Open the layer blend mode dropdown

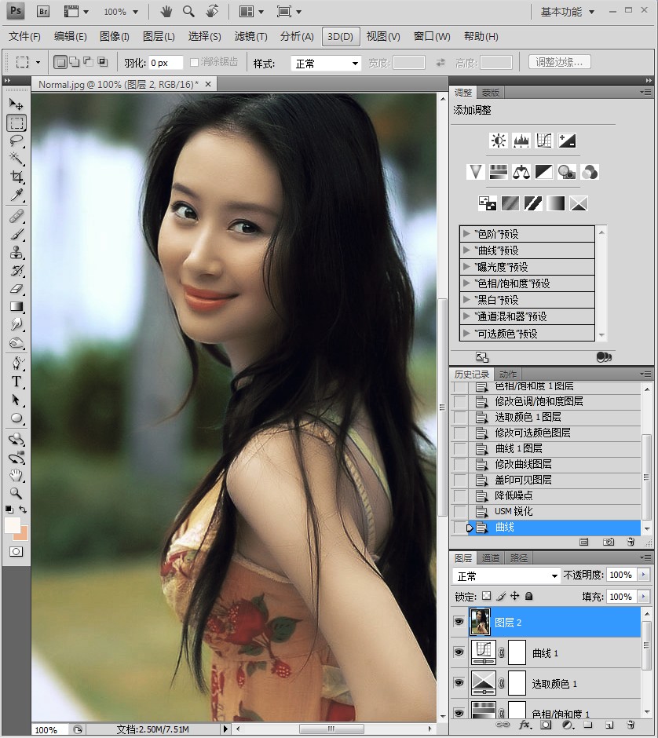(x=507, y=575)
